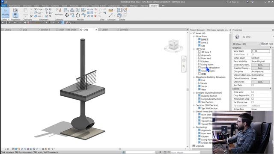The width and height of the screenshot is (274, 154).
Task: Collapse the Graphics properties section
Action: tap(270, 47)
